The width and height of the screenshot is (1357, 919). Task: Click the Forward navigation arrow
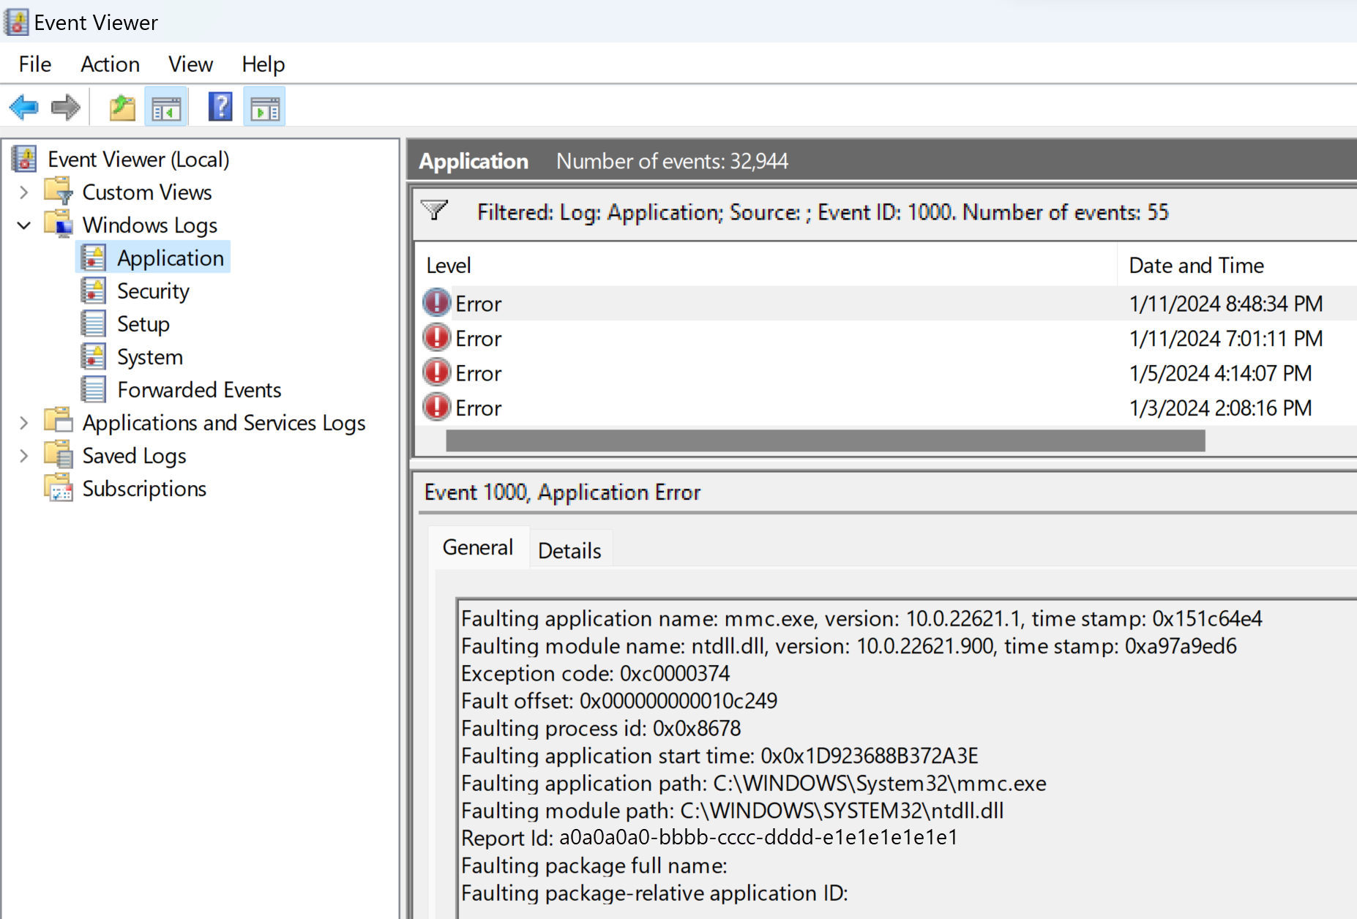click(64, 107)
